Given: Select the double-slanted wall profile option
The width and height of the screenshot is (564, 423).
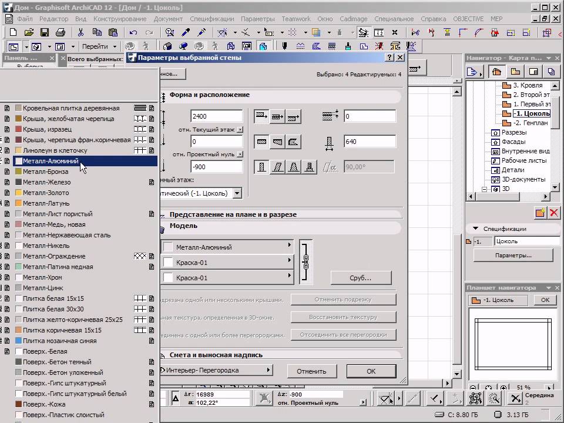Looking at the screenshot, I should [293, 167].
